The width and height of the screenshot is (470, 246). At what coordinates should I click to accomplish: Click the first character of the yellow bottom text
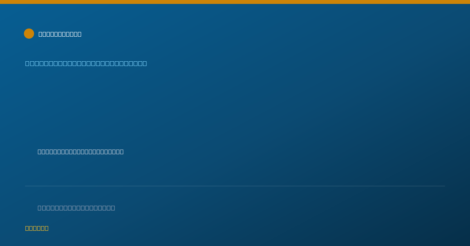pyautogui.click(x=27, y=228)
